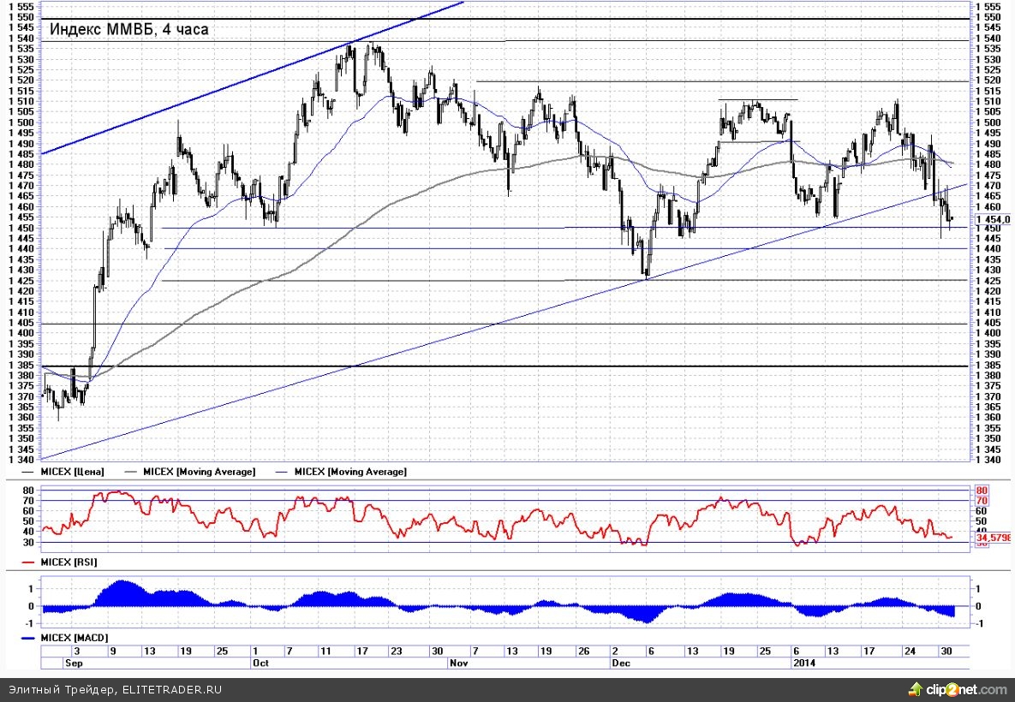The image size is (1015, 702).
Task: Select the Nov month on time axis
Action: (460, 663)
